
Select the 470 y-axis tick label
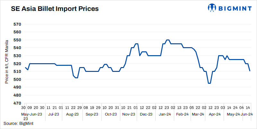click(17, 103)
